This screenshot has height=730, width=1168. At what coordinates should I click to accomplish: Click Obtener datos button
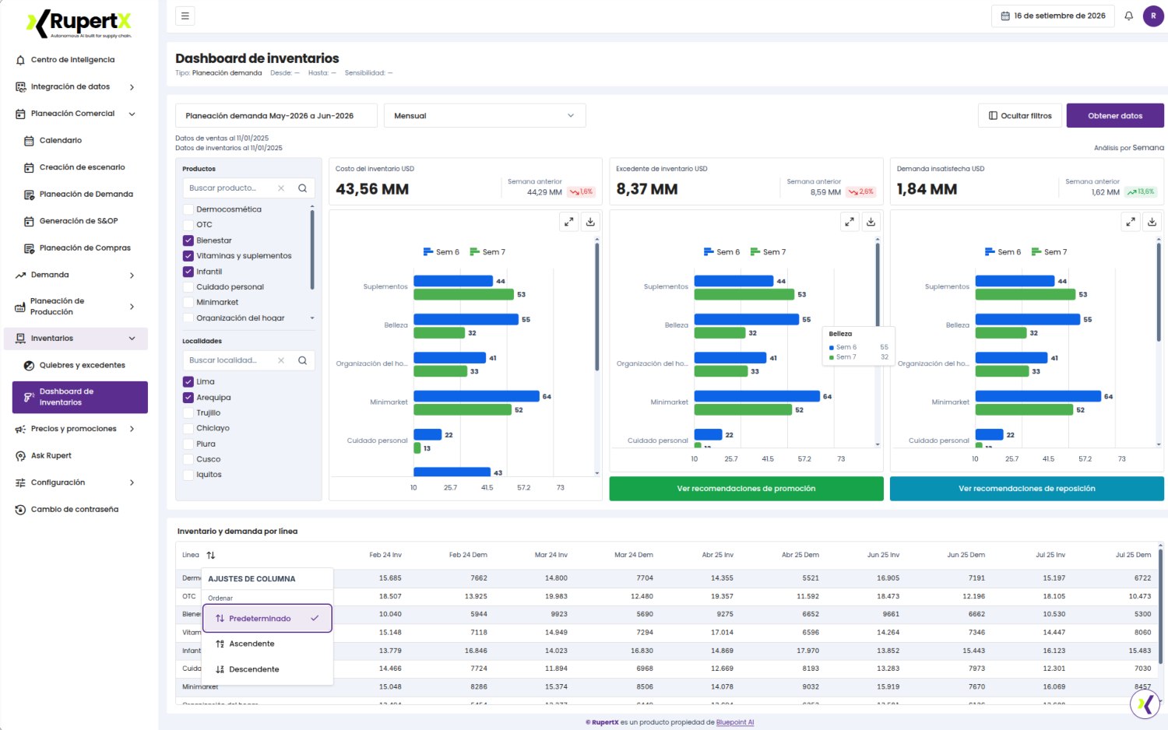(1115, 116)
